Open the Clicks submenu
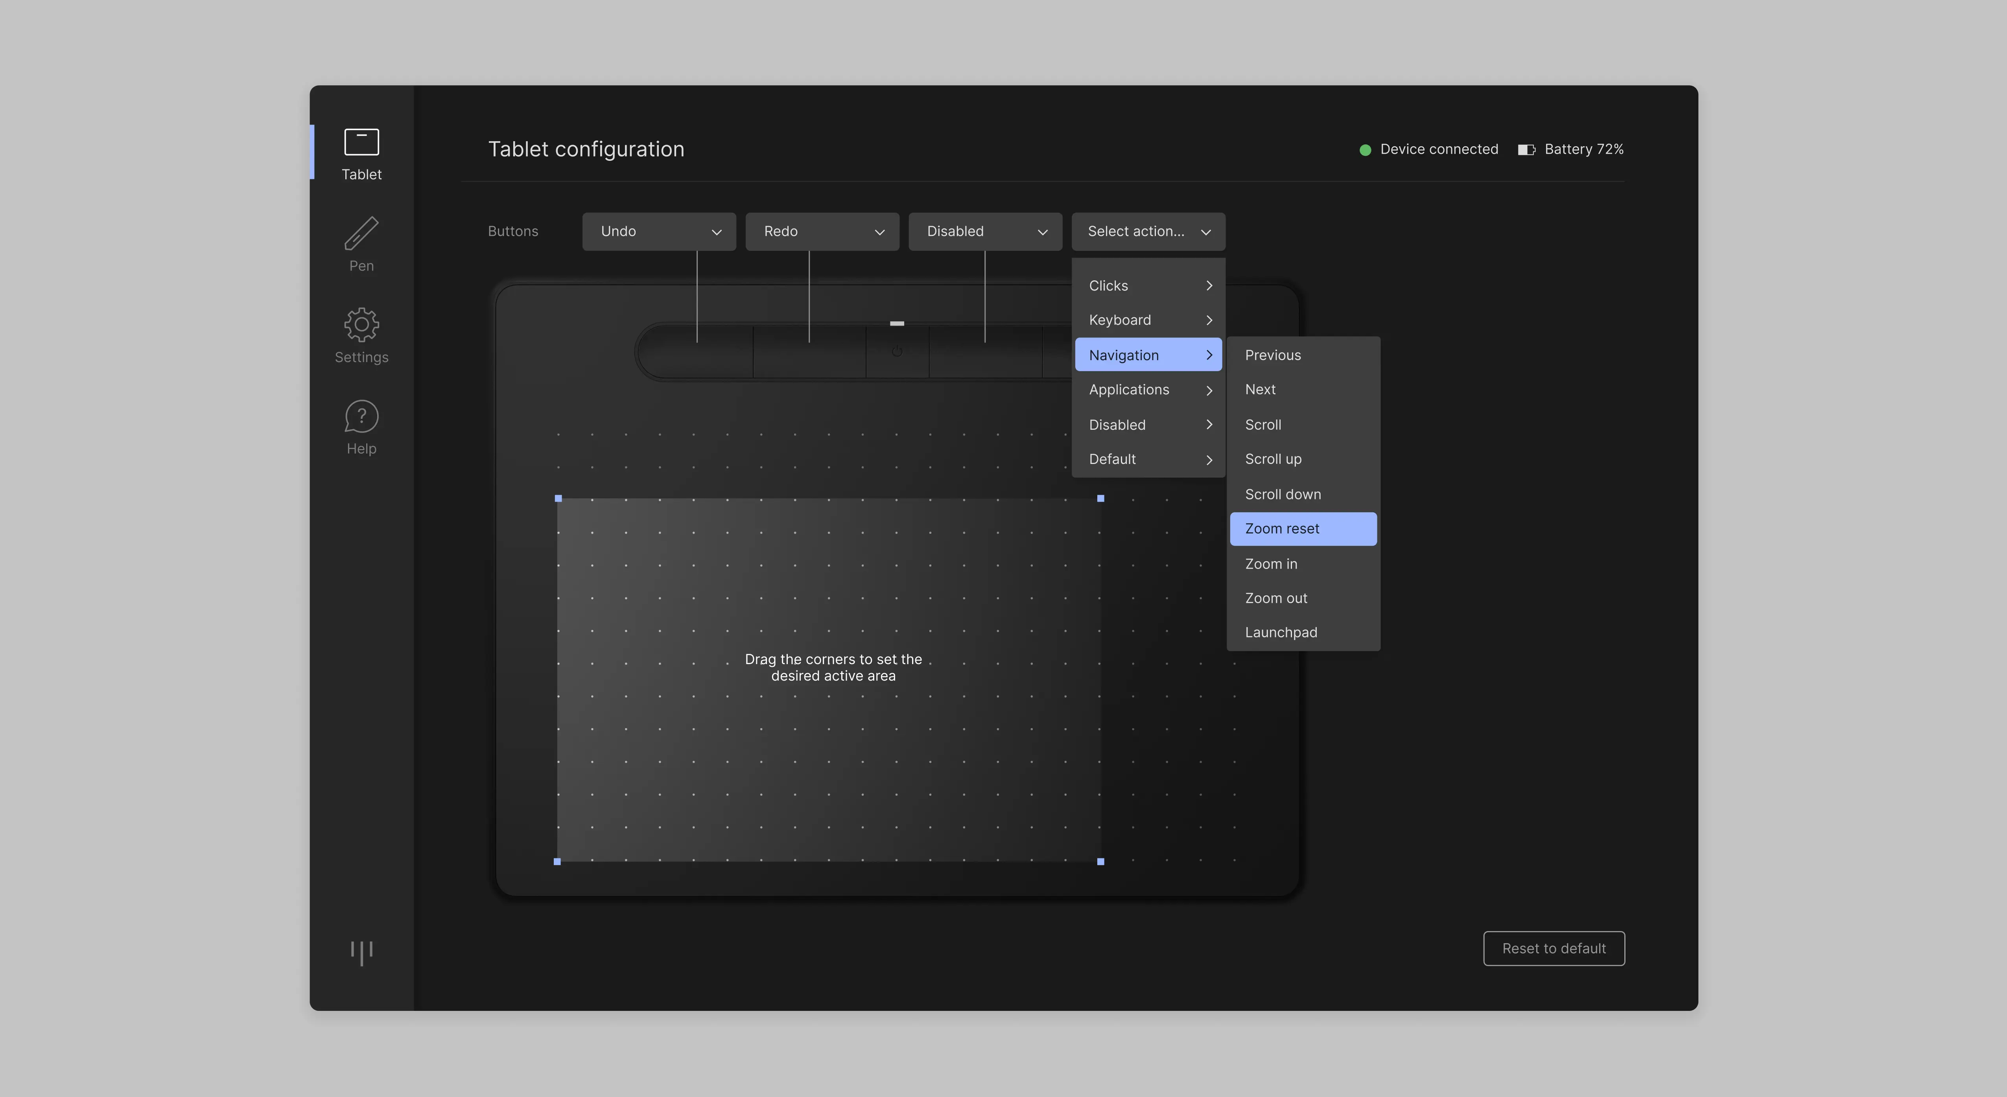 coord(1148,285)
